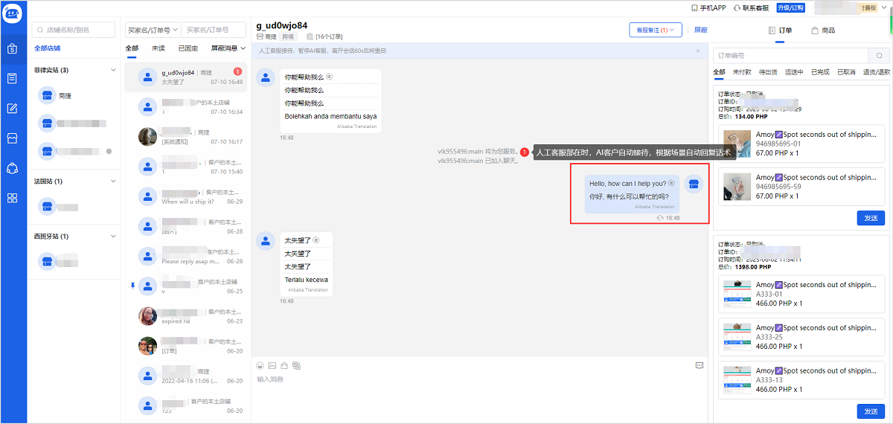Click the fourth copy-style icon in message toolbar
Viewport: 893px width, 424px height.
296,365
